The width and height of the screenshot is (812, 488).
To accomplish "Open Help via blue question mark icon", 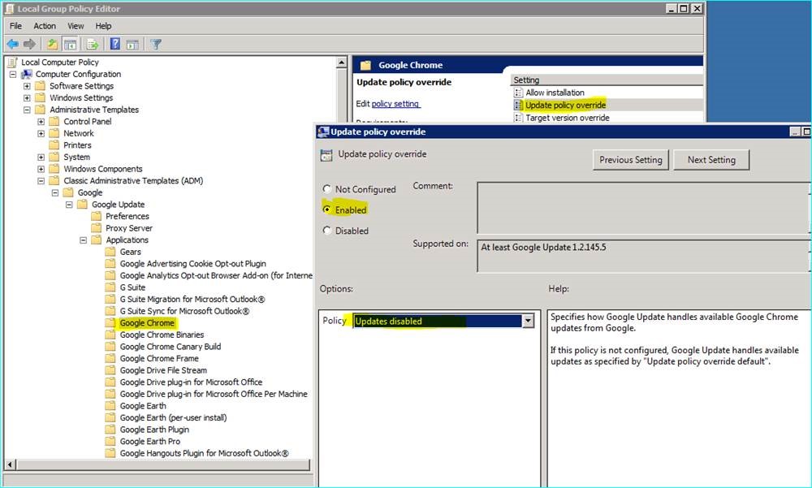I will click(115, 44).
